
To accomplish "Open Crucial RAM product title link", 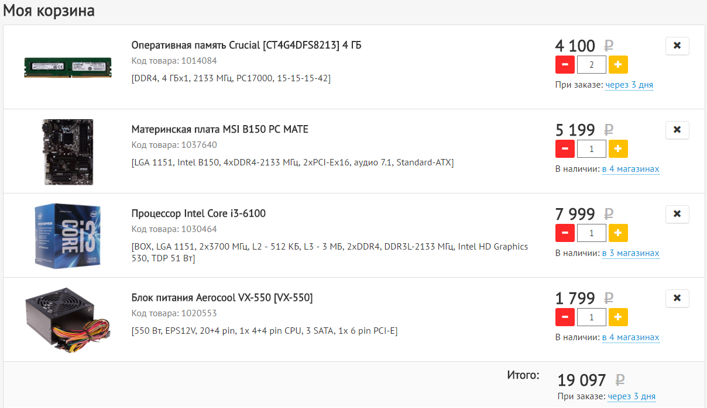I will point(246,45).
